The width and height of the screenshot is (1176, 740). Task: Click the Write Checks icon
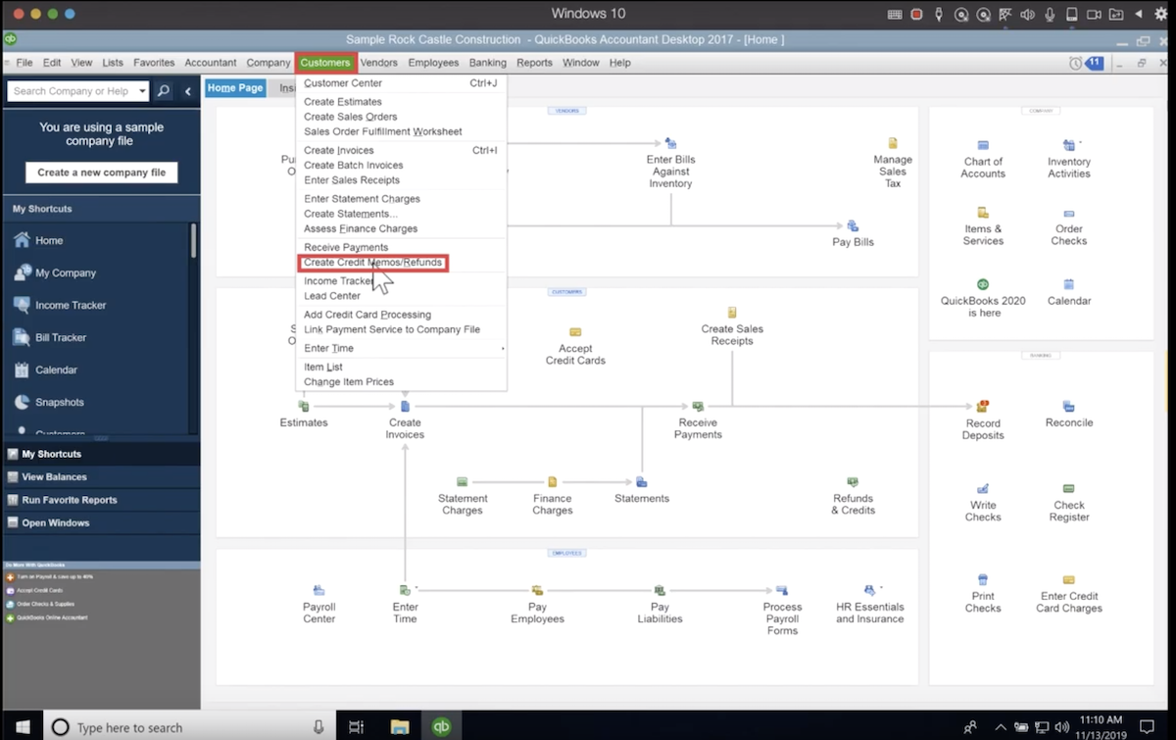983,488
